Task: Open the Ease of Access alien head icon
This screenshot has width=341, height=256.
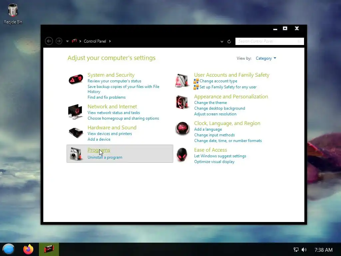Action: 182,155
